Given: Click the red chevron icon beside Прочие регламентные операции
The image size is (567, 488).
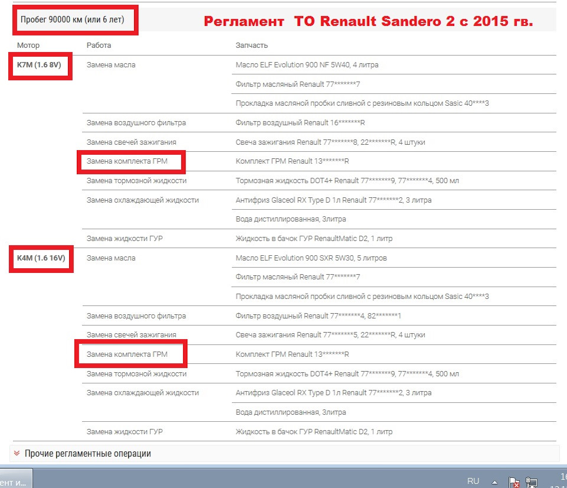Looking at the screenshot, I should point(17,453).
